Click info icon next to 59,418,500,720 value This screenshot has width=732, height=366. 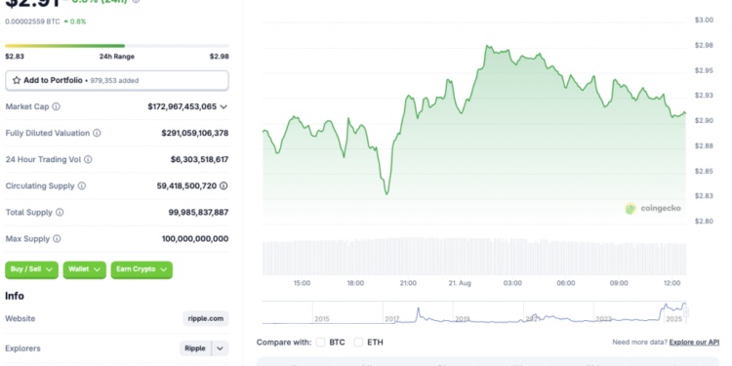[224, 185]
